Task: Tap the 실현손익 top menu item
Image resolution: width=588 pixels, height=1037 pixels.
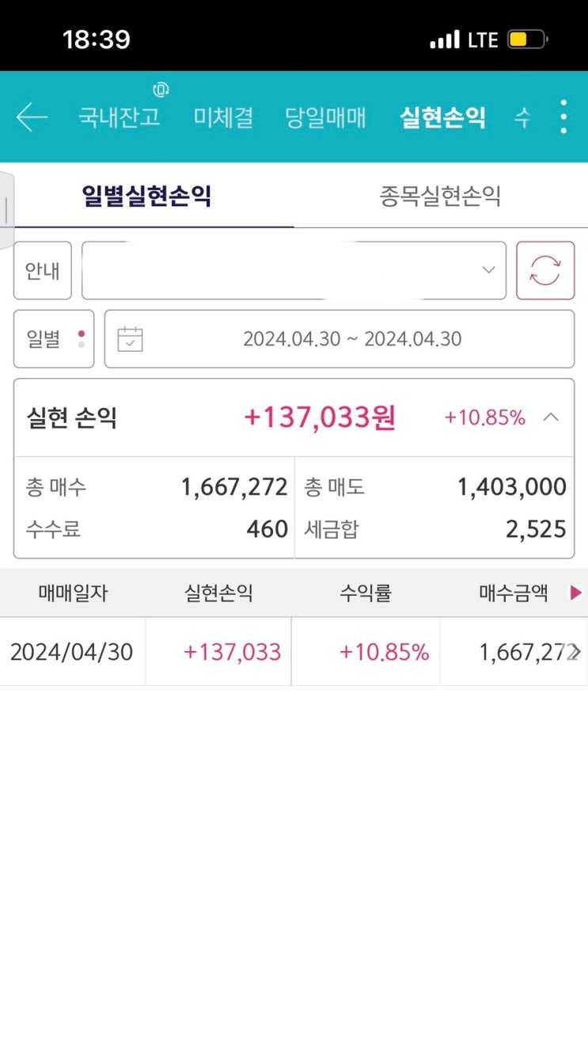Action: tap(442, 117)
